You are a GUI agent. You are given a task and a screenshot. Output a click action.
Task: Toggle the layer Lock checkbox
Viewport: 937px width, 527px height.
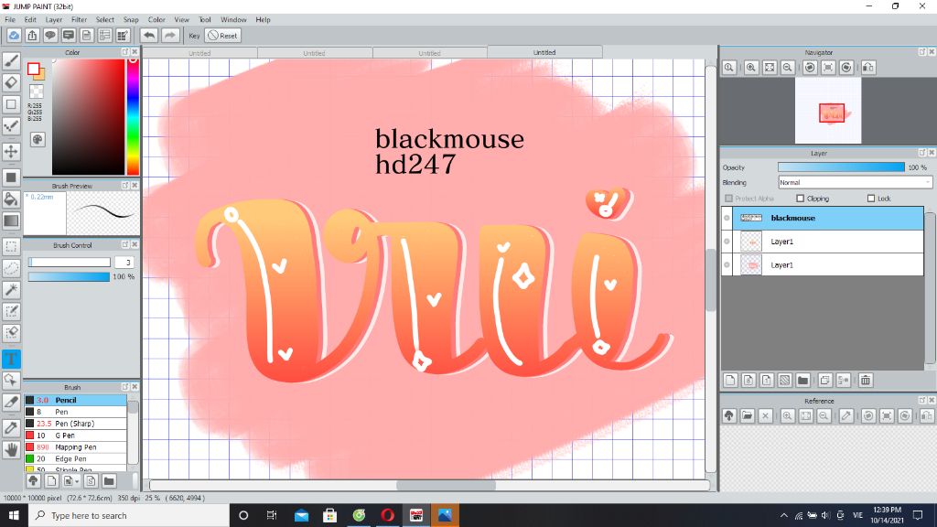tap(871, 199)
